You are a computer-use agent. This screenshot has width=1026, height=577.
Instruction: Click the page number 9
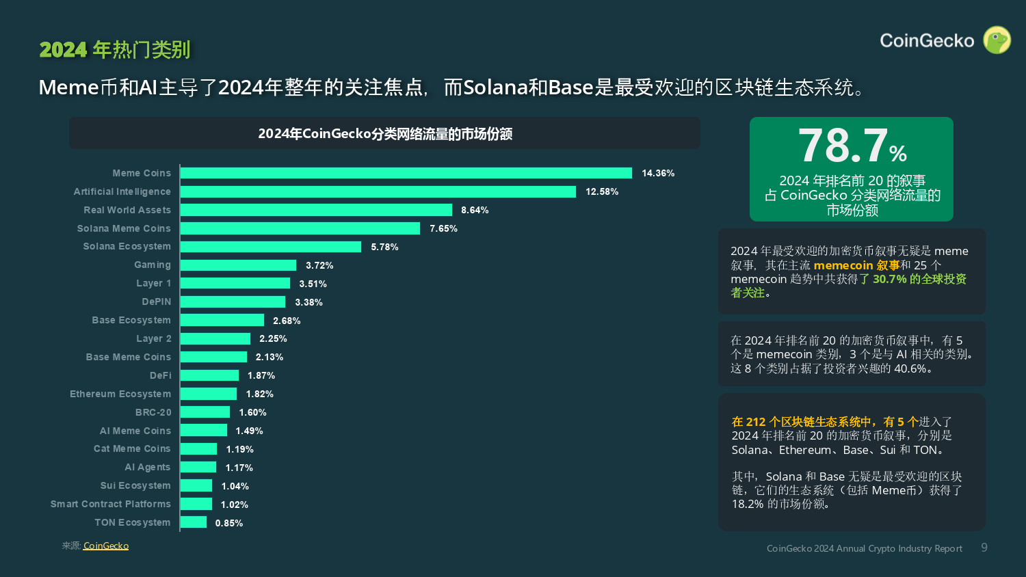click(984, 548)
